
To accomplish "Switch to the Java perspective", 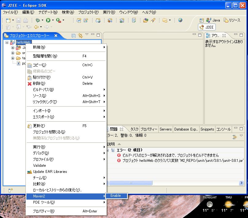I will pyautogui.click(x=213, y=20).
